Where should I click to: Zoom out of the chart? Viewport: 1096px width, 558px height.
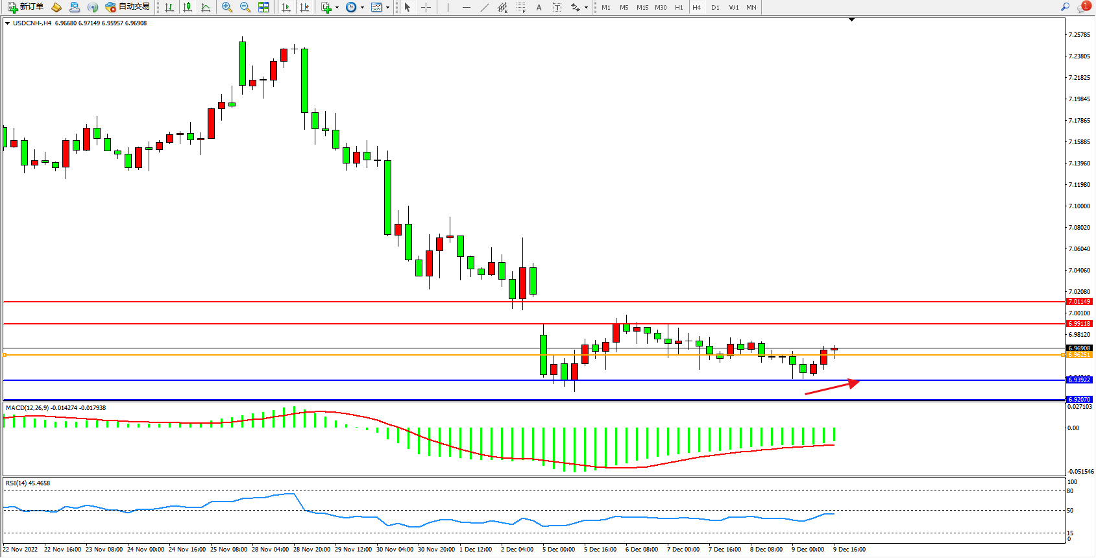245,7
